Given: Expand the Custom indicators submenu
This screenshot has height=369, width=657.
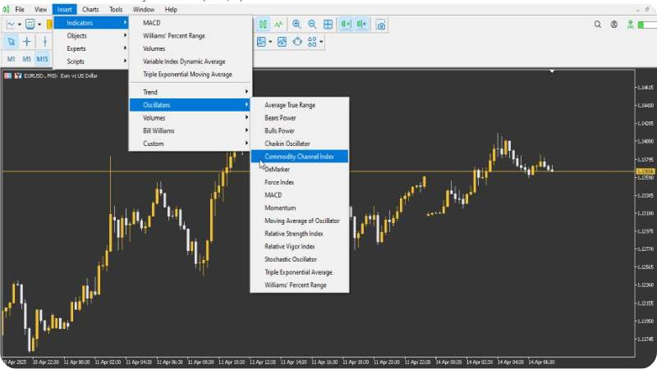Looking at the screenshot, I should coord(191,143).
